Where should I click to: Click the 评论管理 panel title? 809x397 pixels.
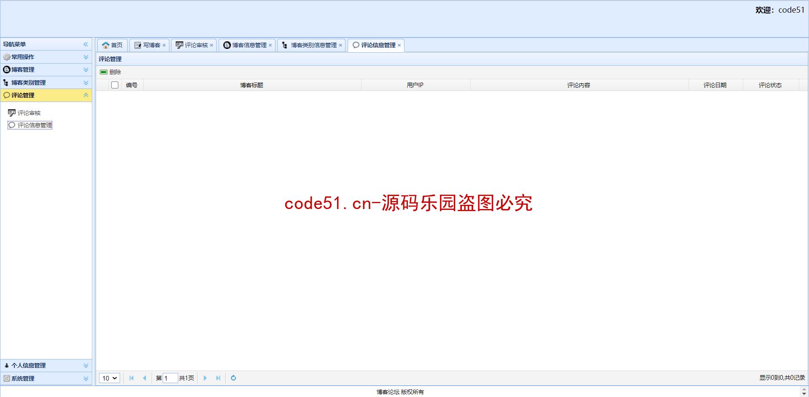[110, 59]
